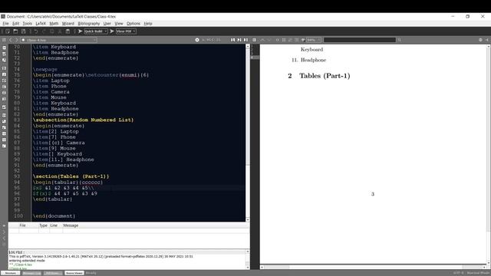Click the third bookmark button in editor bar
Screen dimensions: 491x276
pos(245,40)
